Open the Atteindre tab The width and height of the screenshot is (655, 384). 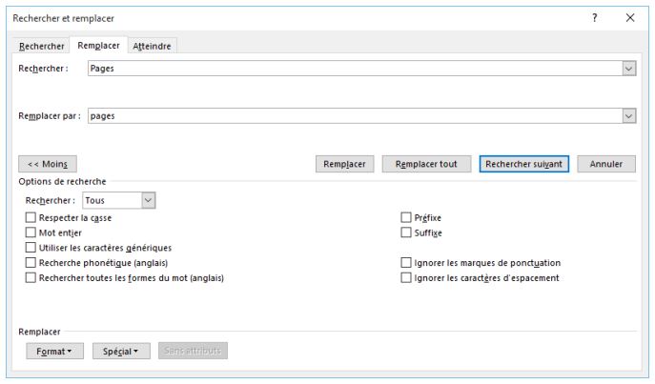(x=152, y=46)
